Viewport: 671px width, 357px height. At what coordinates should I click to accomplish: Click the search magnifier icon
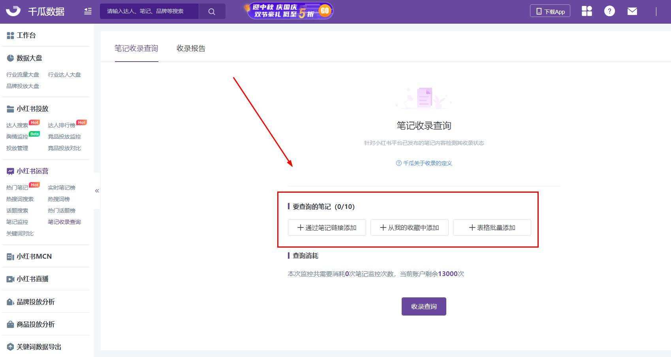212,11
